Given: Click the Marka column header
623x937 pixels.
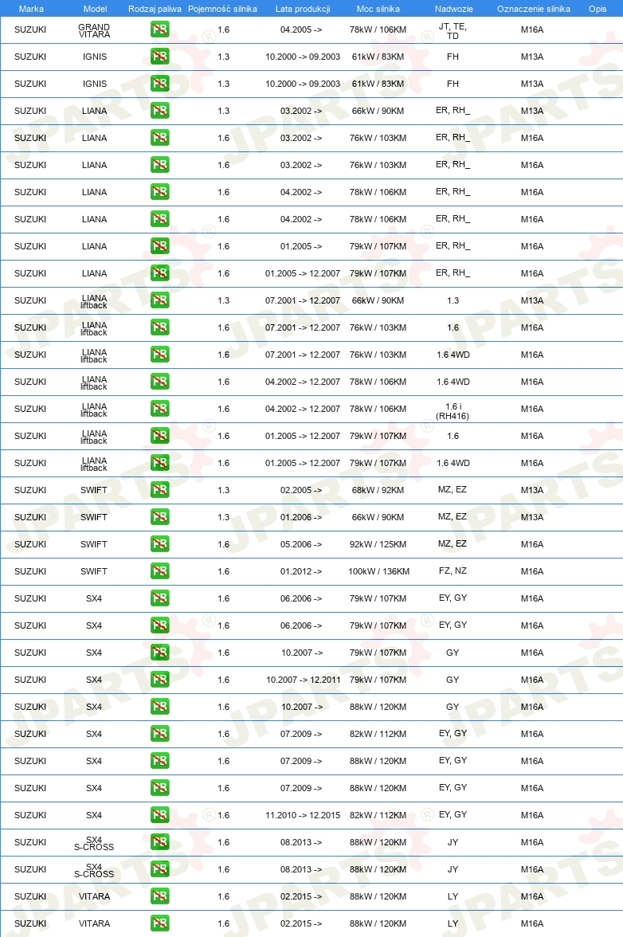Looking at the screenshot, I should 31,9.
